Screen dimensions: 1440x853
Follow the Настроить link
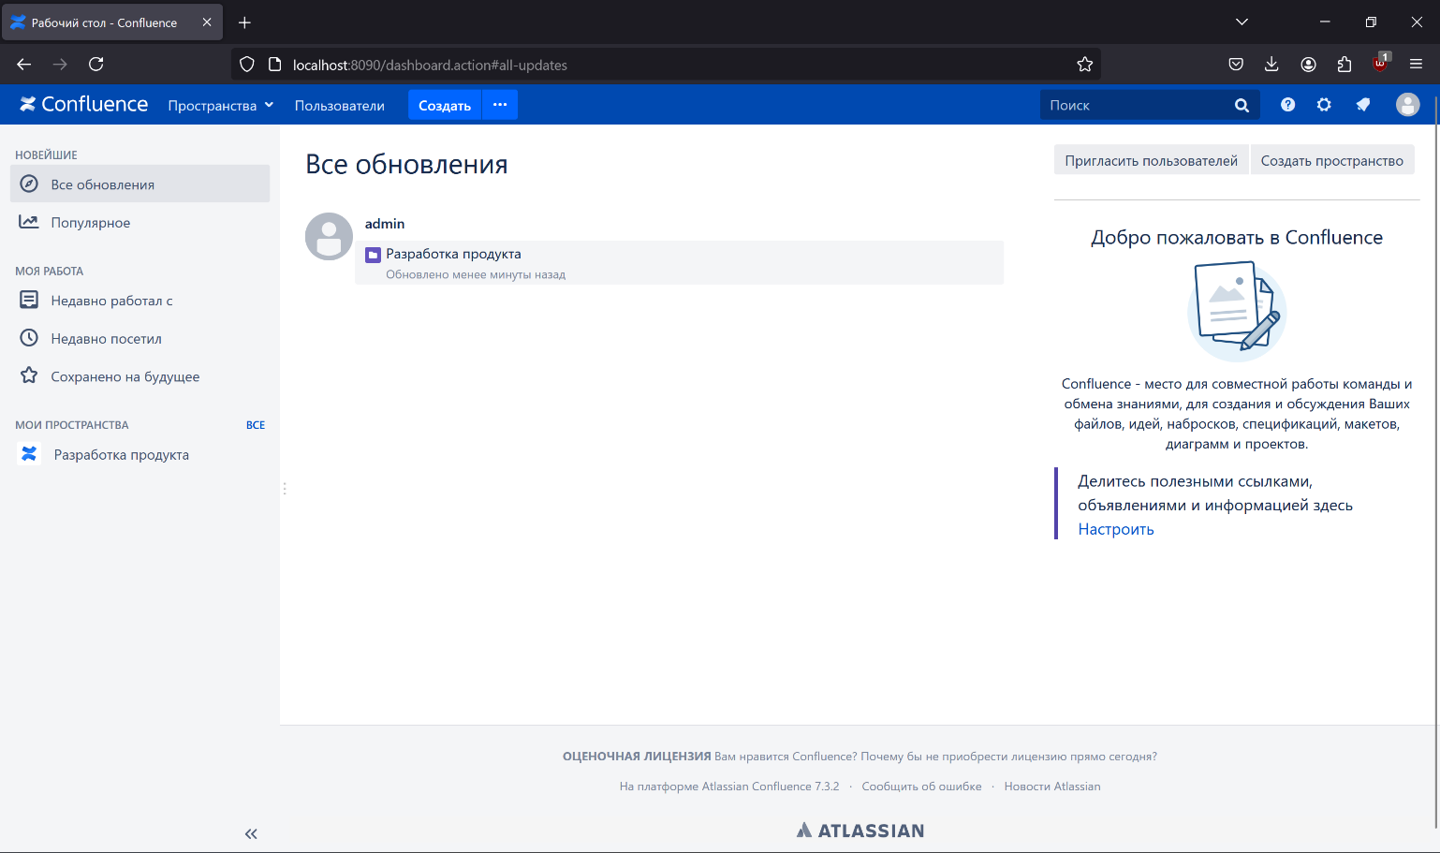pyautogui.click(x=1115, y=529)
